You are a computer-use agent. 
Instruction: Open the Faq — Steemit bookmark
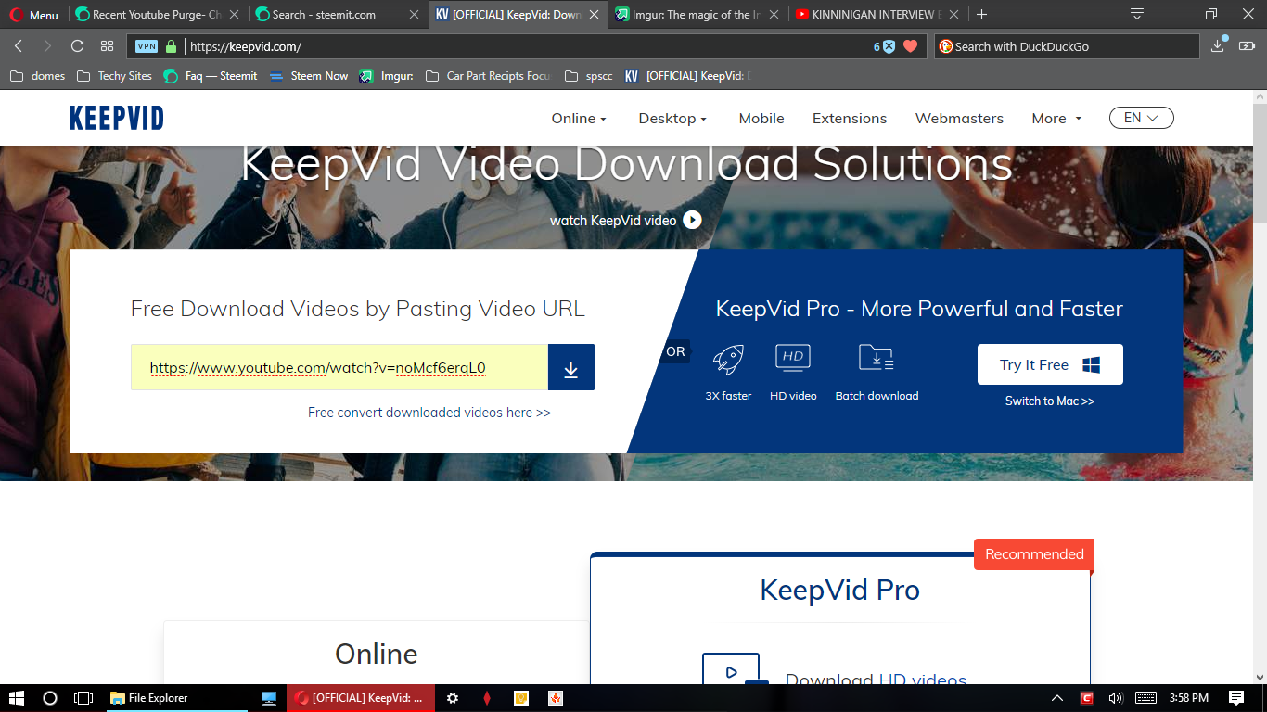coord(211,76)
